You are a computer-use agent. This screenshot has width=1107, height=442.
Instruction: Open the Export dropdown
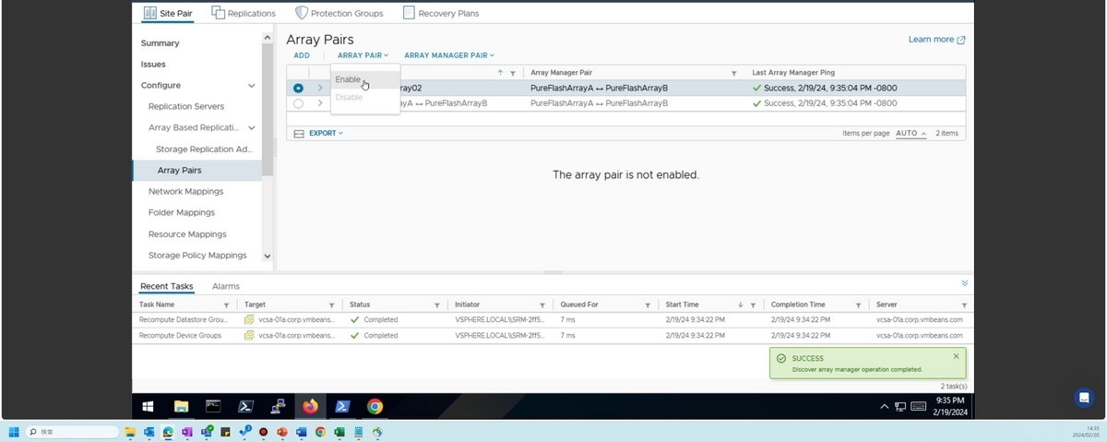[x=326, y=133]
